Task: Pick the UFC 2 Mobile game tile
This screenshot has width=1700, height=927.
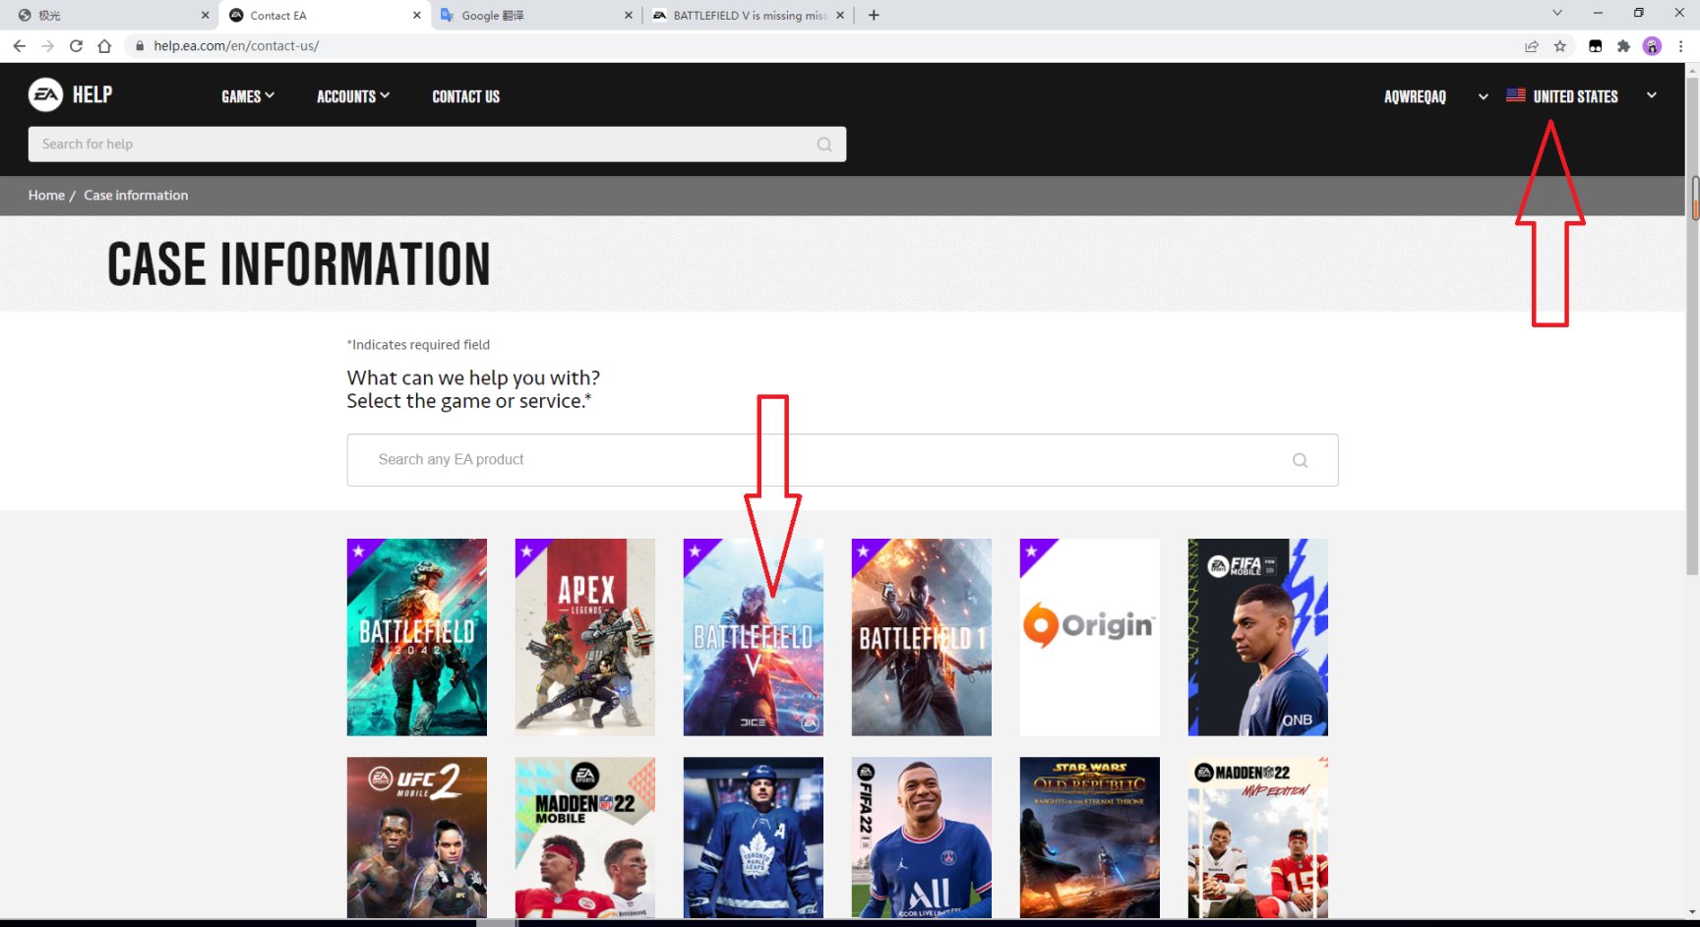Action: (x=417, y=838)
